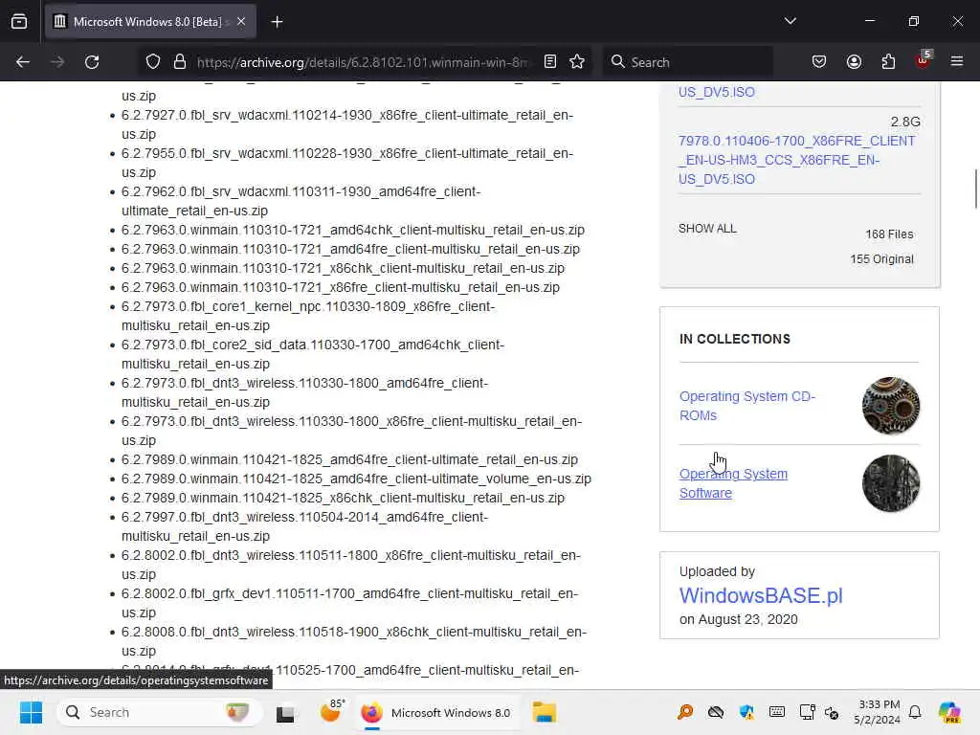
Task: Bookmark this page with star icon
Action: tap(577, 61)
